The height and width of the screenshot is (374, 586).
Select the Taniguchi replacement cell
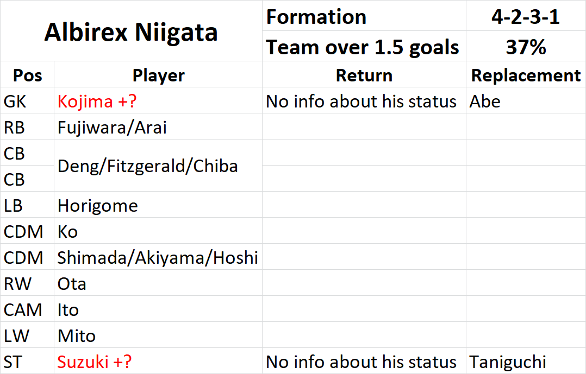pyautogui.click(x=526, y=362)
